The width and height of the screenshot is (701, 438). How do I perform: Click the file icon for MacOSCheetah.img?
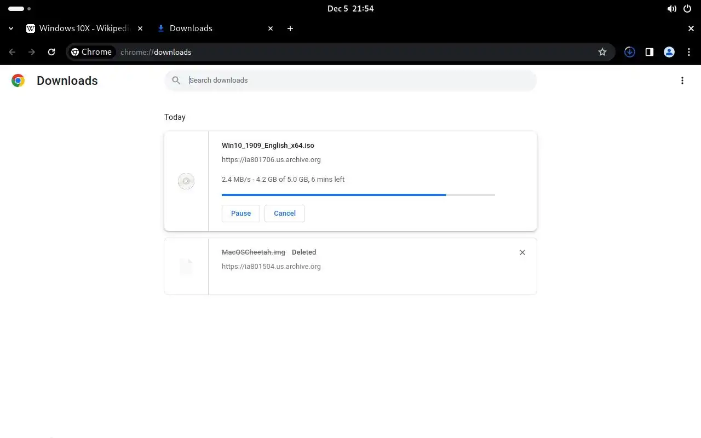(x=186, y=267)
